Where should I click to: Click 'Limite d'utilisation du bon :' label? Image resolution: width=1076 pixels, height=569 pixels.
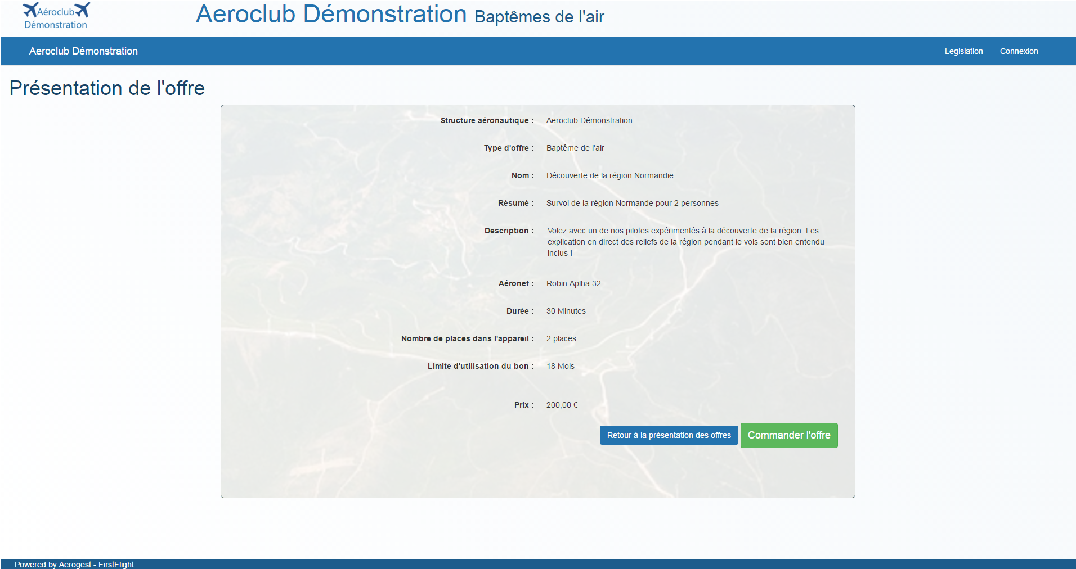(481, 366)
